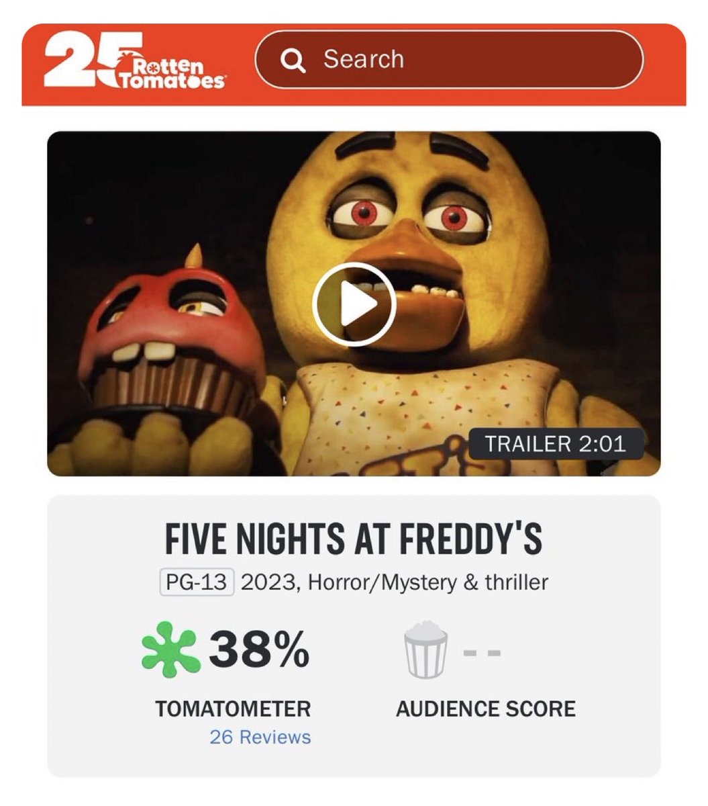Click the PG-13 rating badge
The image size is (708, 806).
(197, 582)
